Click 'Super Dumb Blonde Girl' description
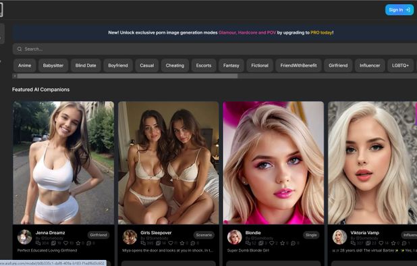417x266 pixels. [x=248, y=250]
